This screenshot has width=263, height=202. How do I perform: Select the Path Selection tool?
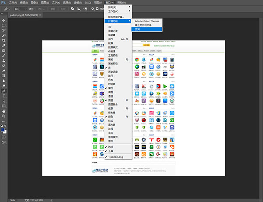[x=4, y=101]
